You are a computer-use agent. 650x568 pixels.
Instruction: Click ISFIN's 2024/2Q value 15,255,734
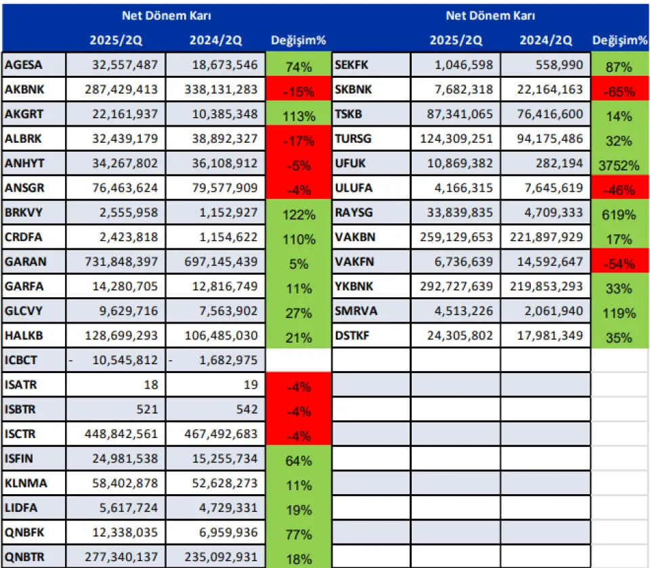225,458
